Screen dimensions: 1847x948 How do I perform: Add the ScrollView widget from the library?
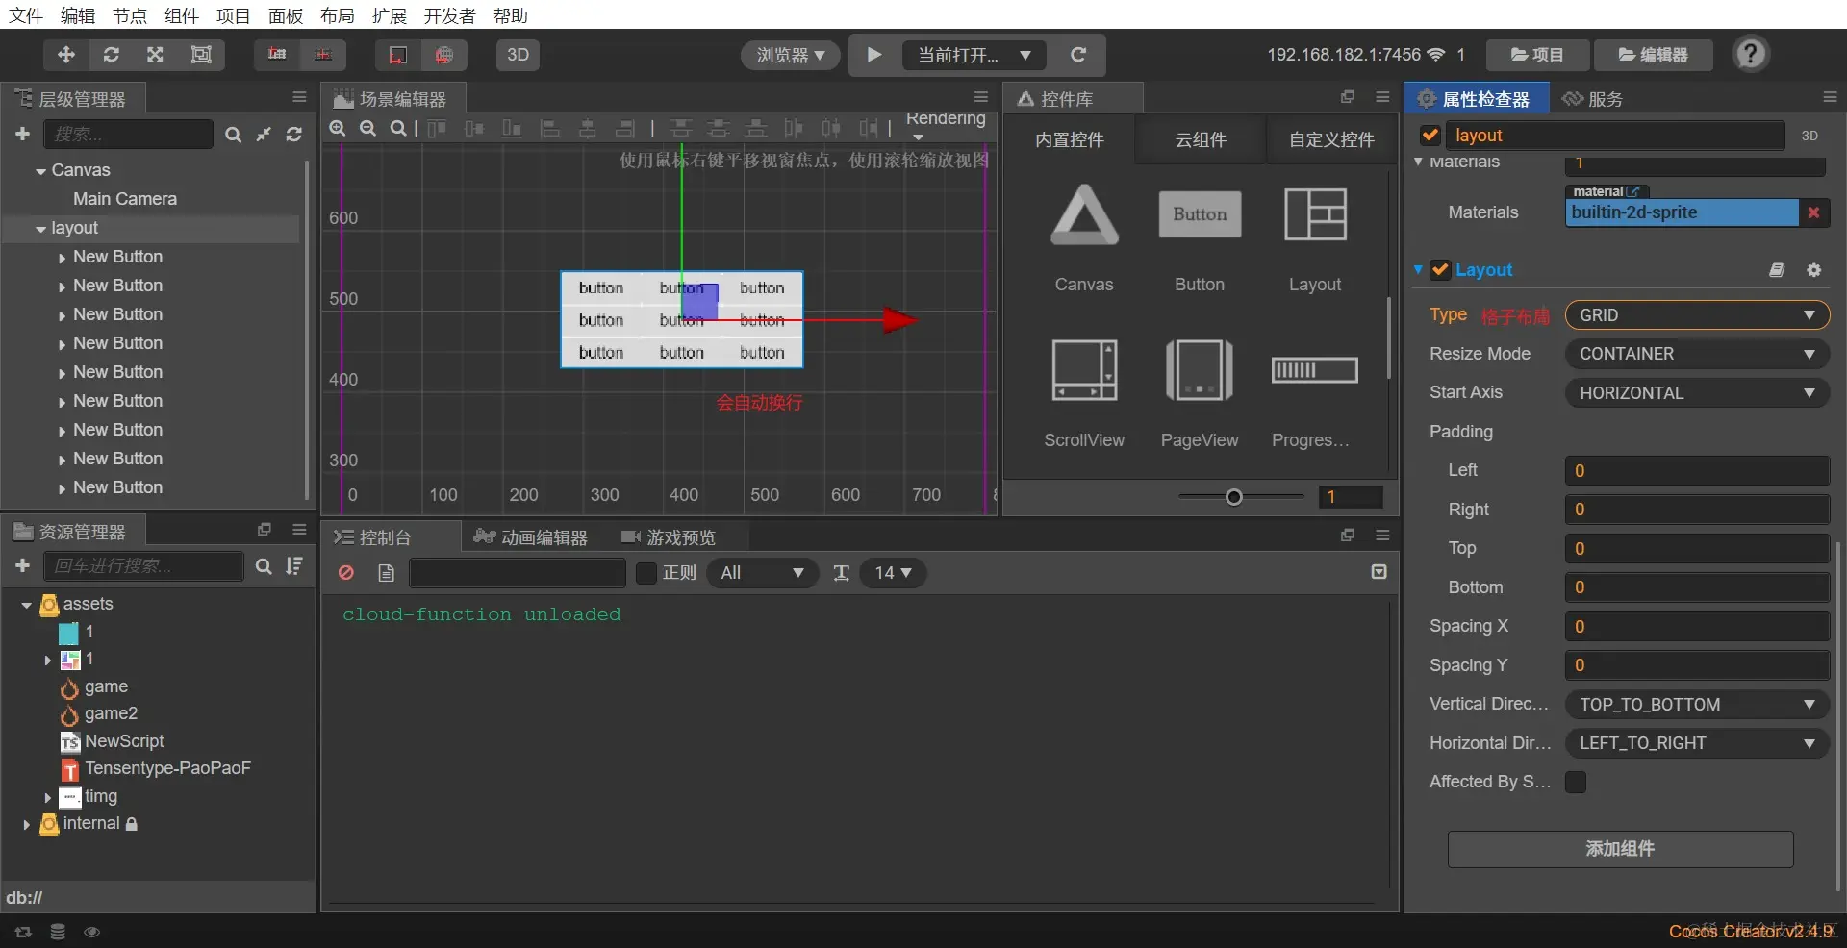click(x=1084, y=393)
